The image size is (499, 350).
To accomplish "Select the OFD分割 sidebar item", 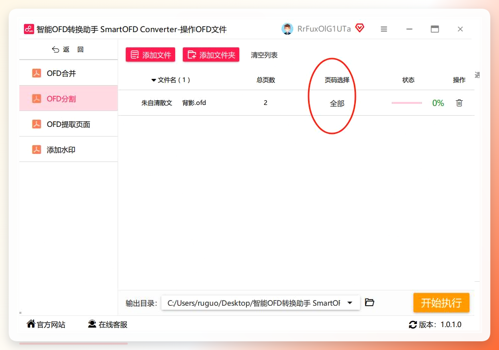I will (68, 98).
